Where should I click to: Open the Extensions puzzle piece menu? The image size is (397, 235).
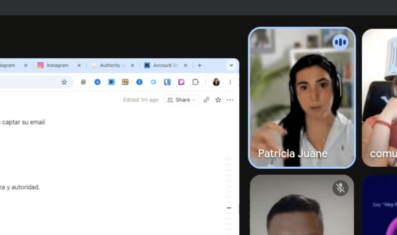[x=195, y=82]
